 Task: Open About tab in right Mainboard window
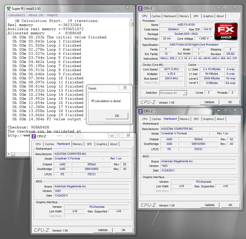pos(220,119)
